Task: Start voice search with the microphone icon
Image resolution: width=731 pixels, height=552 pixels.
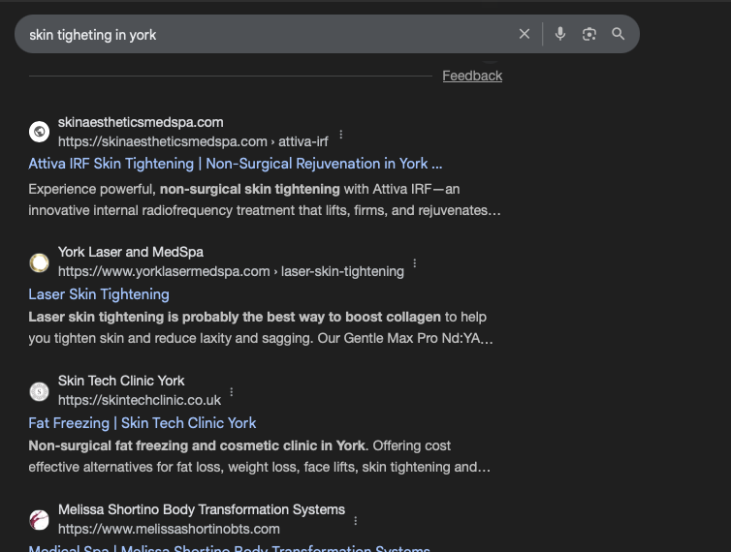Action: point(560,34)
